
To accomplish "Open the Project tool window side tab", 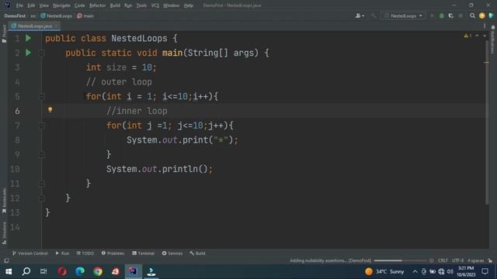I will pos(4,34).
